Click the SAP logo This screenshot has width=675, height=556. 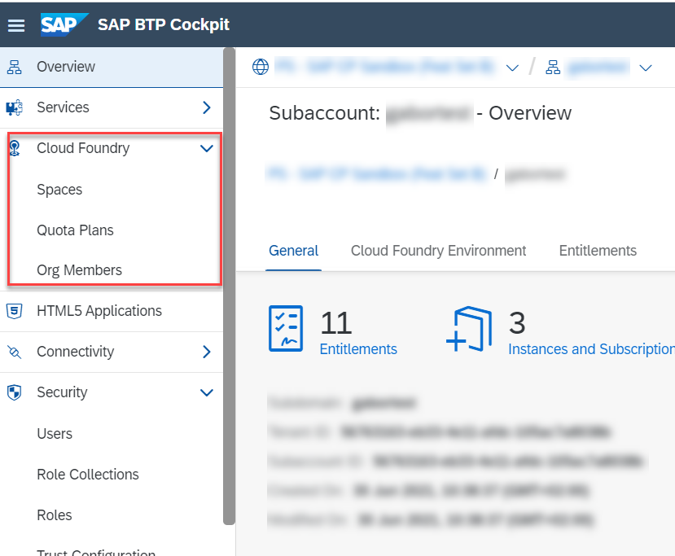(64, 24)
